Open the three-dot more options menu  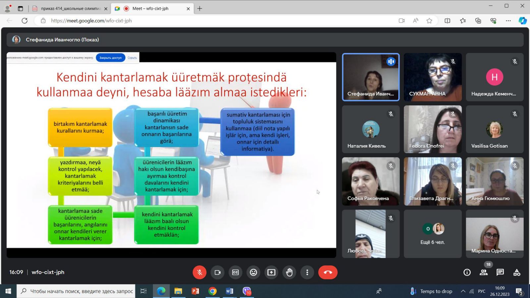(307, 272)
